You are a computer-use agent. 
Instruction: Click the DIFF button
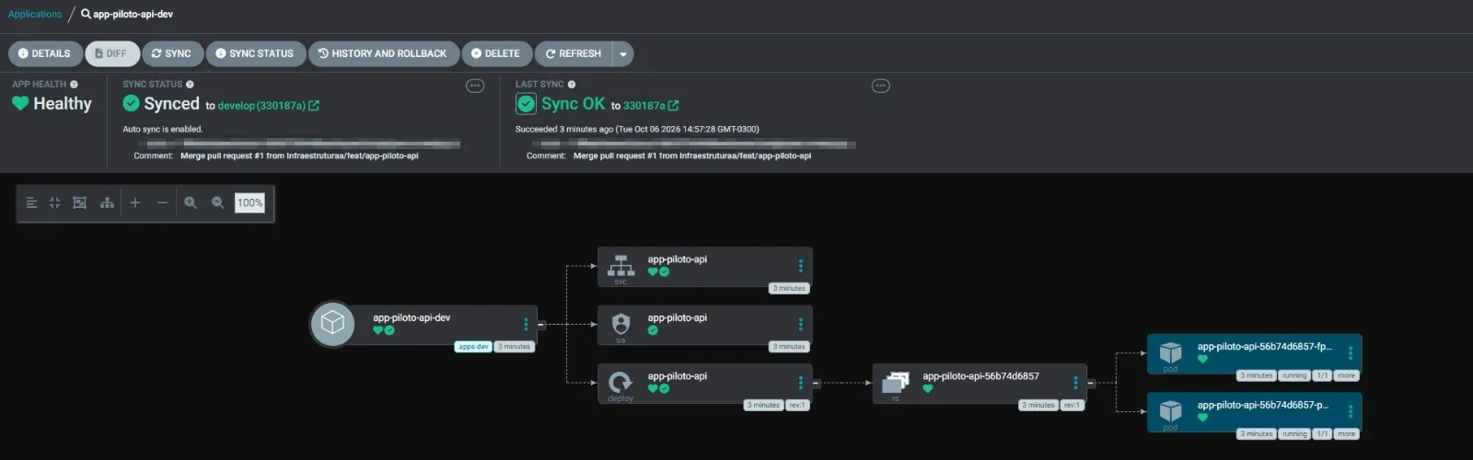coord(112,53)
